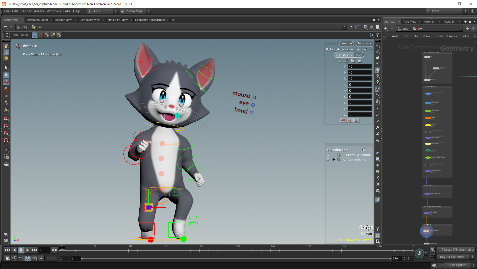Click Layout in the network editor menu
Screen dimensions: 477x269
tap(452, 36)
